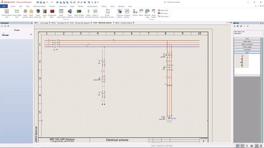Pin the Macros panel
264x148 pixels.
261,23
